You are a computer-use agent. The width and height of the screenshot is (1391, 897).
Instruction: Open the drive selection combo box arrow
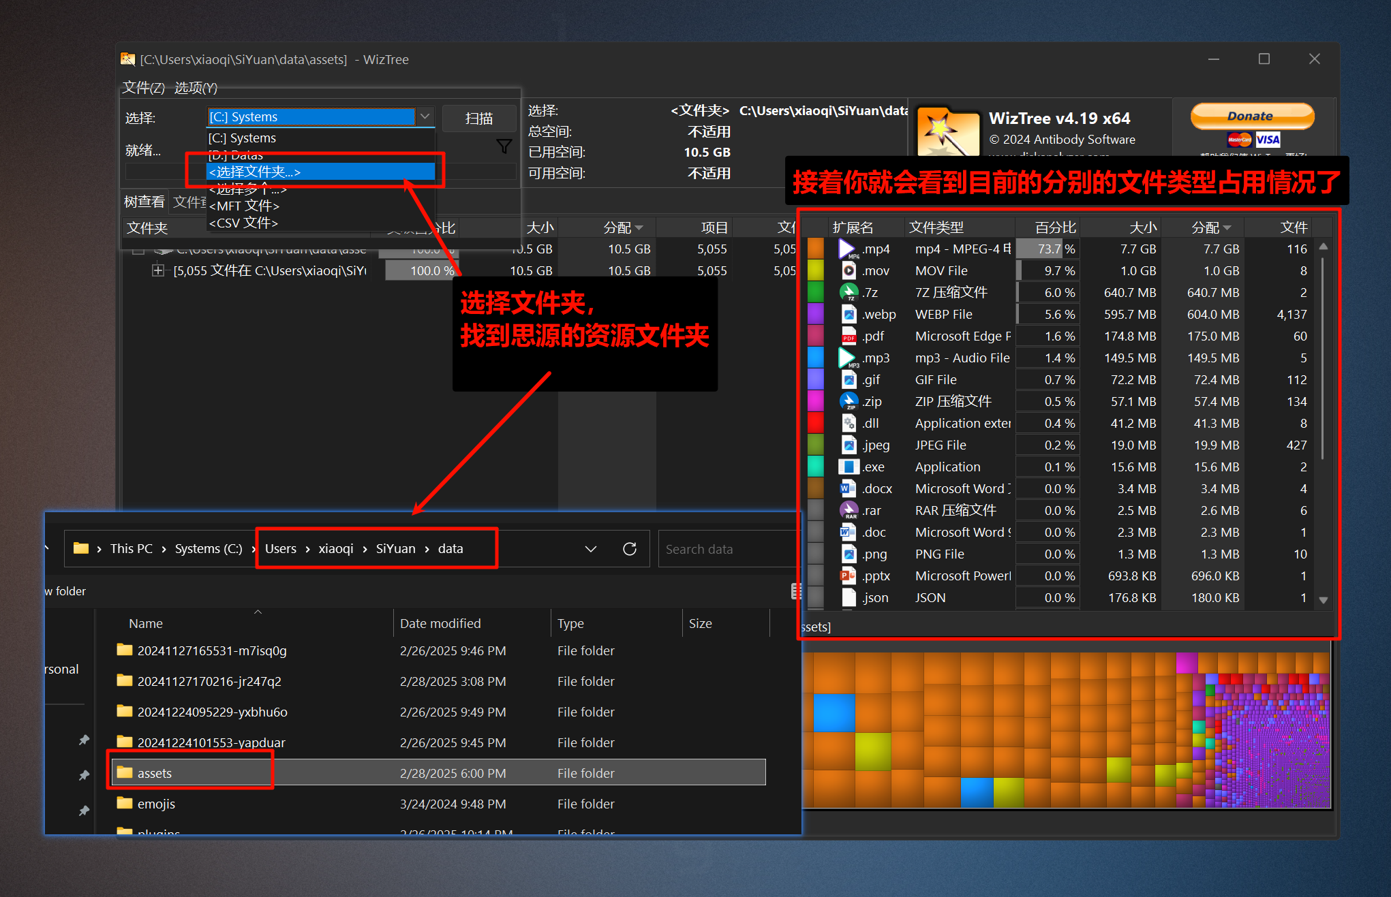click(425, 116)
